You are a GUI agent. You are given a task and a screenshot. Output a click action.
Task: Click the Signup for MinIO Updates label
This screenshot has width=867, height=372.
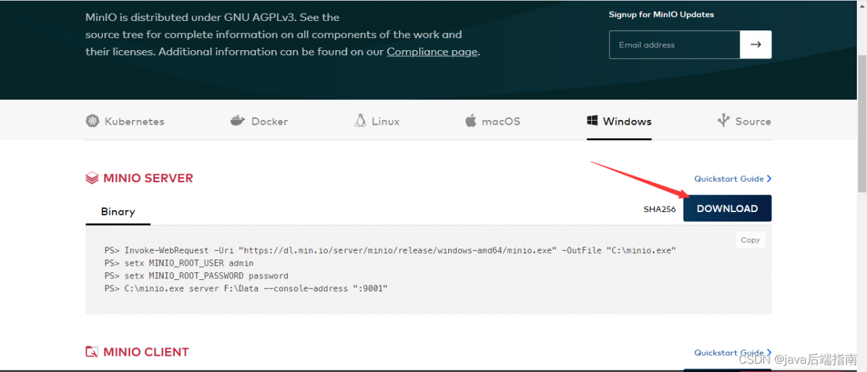(661, 14)
